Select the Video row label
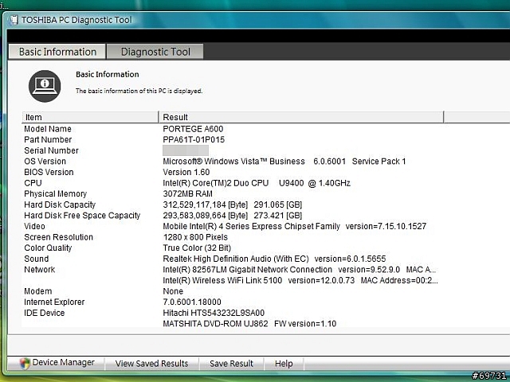The image size is (510, 382). pyautogui.click(x=34, y=226)
